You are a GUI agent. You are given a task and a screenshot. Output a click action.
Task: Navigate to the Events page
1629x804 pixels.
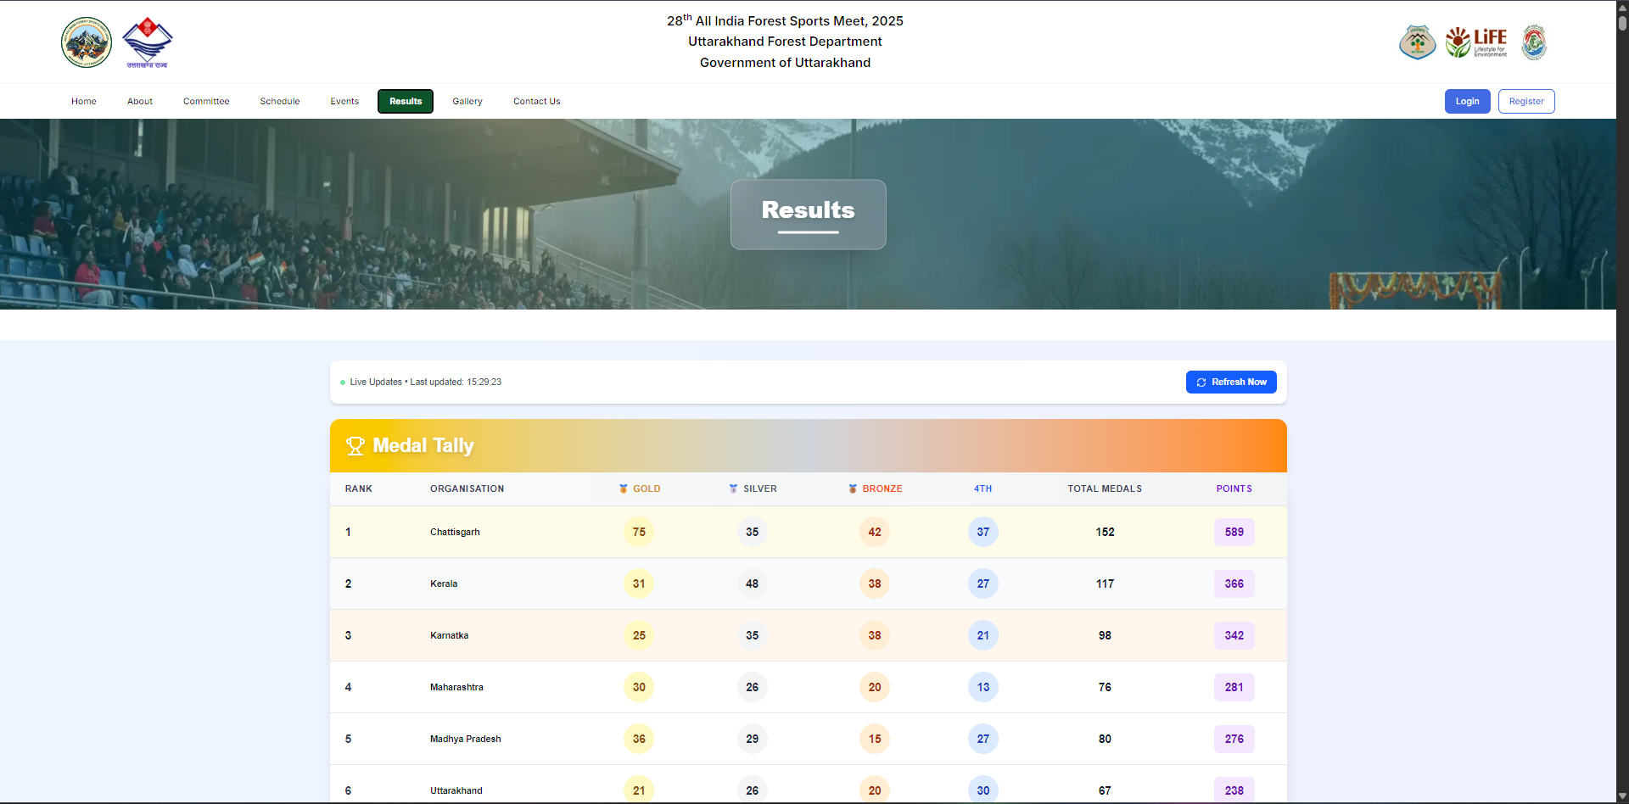click(344, 101)
